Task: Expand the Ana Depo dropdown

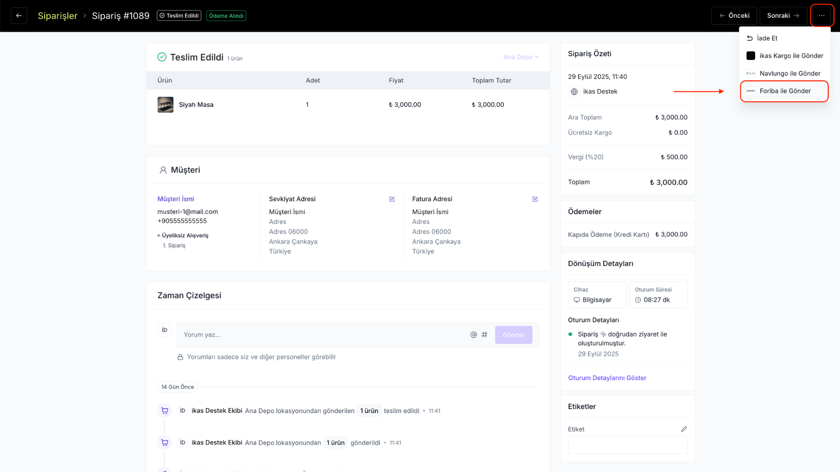Action: pos(521,57)
